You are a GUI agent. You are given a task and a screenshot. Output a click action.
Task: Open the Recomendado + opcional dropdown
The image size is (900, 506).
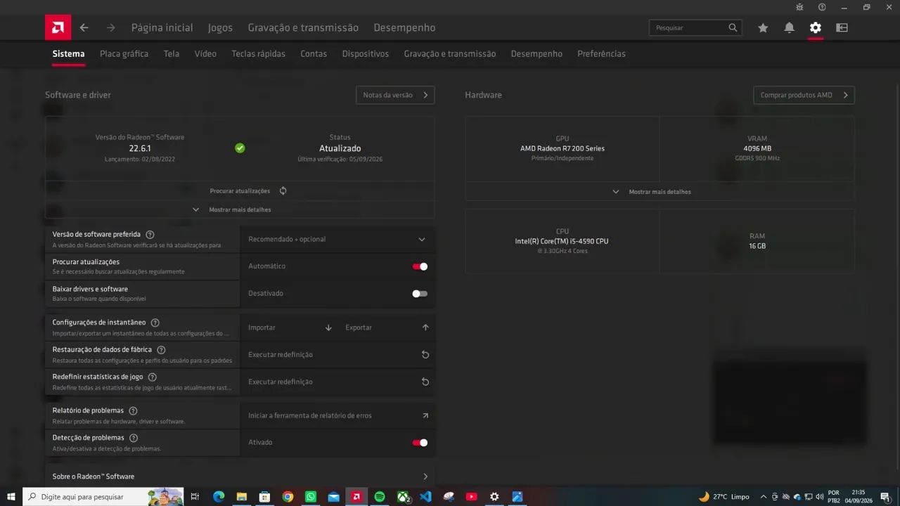click(x=337, y=239)
